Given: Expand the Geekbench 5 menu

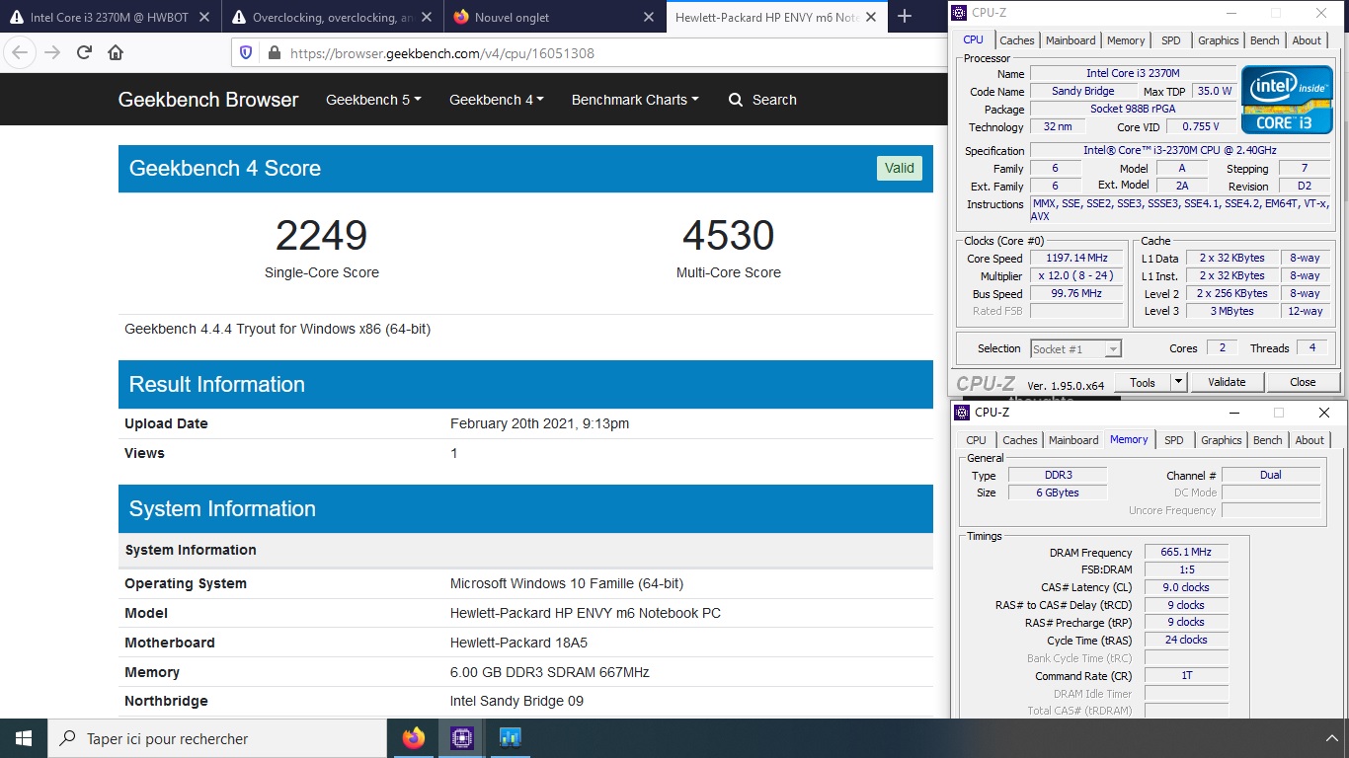Looking at the screenshot, I should (373, 100).
